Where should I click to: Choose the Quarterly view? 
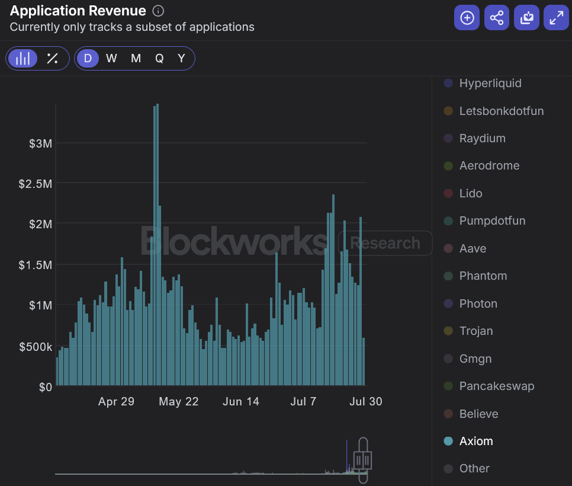pos(158,58)
